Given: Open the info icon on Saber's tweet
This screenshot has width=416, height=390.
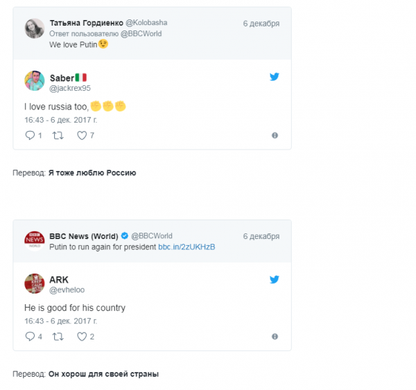Looking at the screenshot, I should 275,136.
